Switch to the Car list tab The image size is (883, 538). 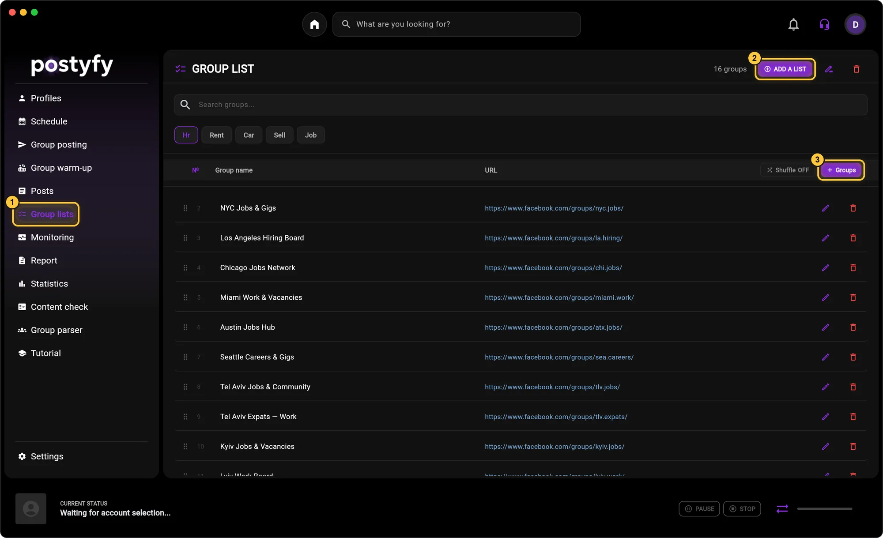tap(249, 135)
